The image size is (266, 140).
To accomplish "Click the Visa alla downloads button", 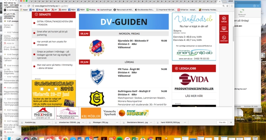I will coord(222,122).
